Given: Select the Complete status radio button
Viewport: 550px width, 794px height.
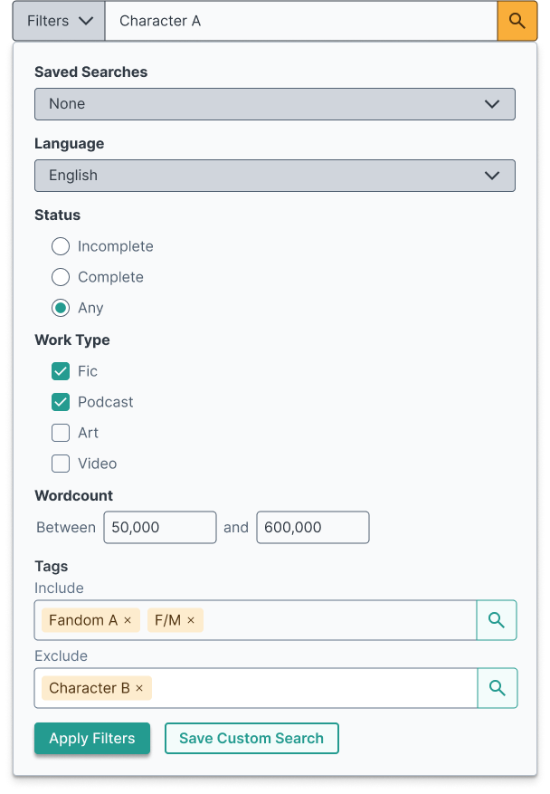Looking at the screenshot, I should click(x=61, y=277).
